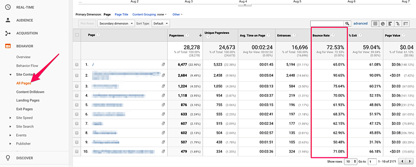Open the Real-Time clock icon
416x167 pixels.
click(8, 7)
